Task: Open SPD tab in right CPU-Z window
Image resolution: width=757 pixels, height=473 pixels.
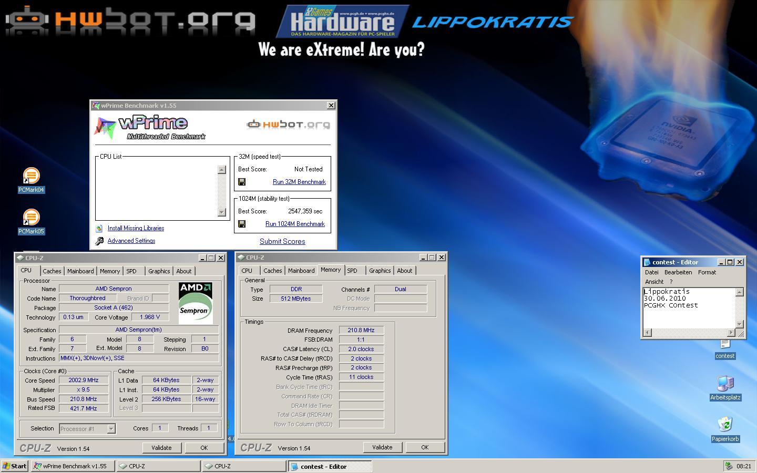Action: [352, 271]
